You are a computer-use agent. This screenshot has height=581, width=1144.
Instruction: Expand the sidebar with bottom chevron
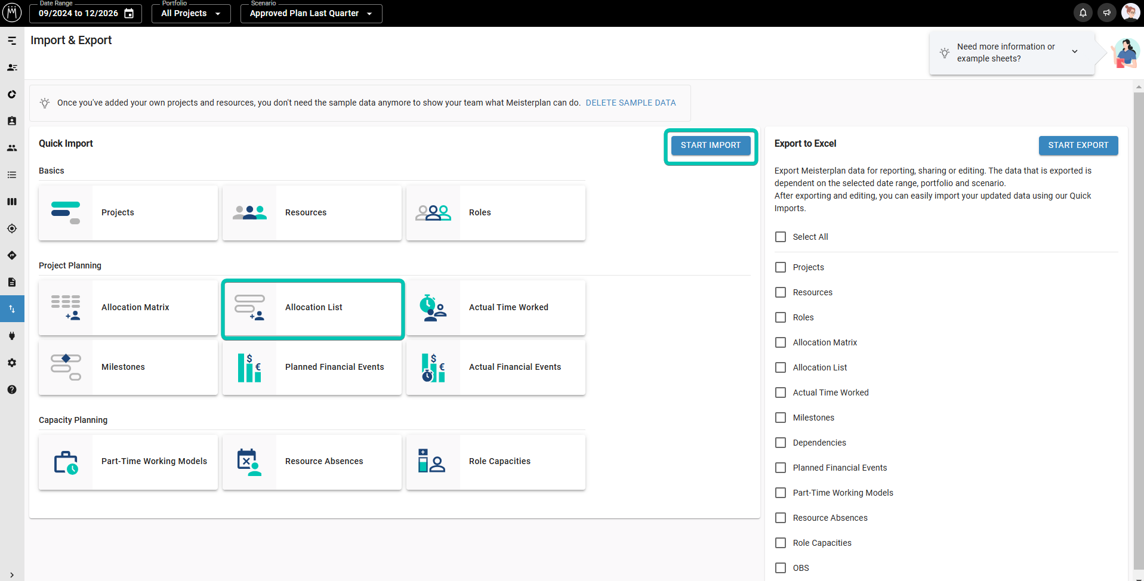click(12, 575)
